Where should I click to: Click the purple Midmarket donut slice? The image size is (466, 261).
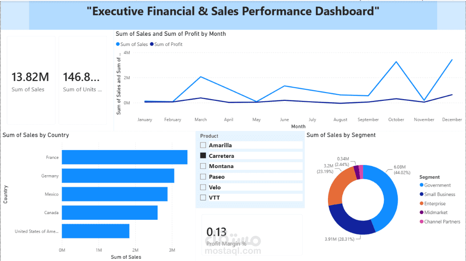[357, 172]
